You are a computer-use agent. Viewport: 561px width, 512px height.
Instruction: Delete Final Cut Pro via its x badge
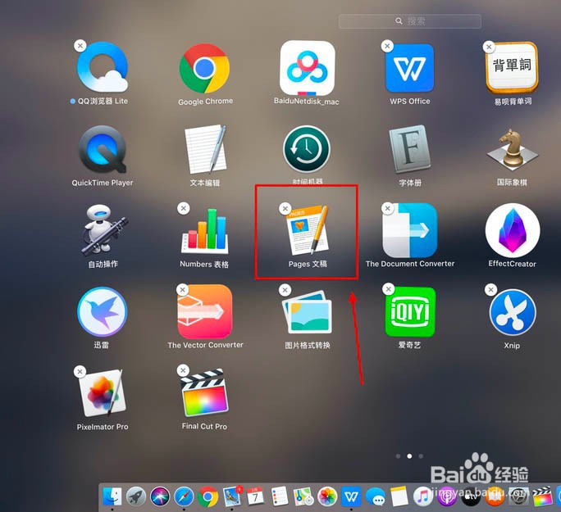pos(183,370)
